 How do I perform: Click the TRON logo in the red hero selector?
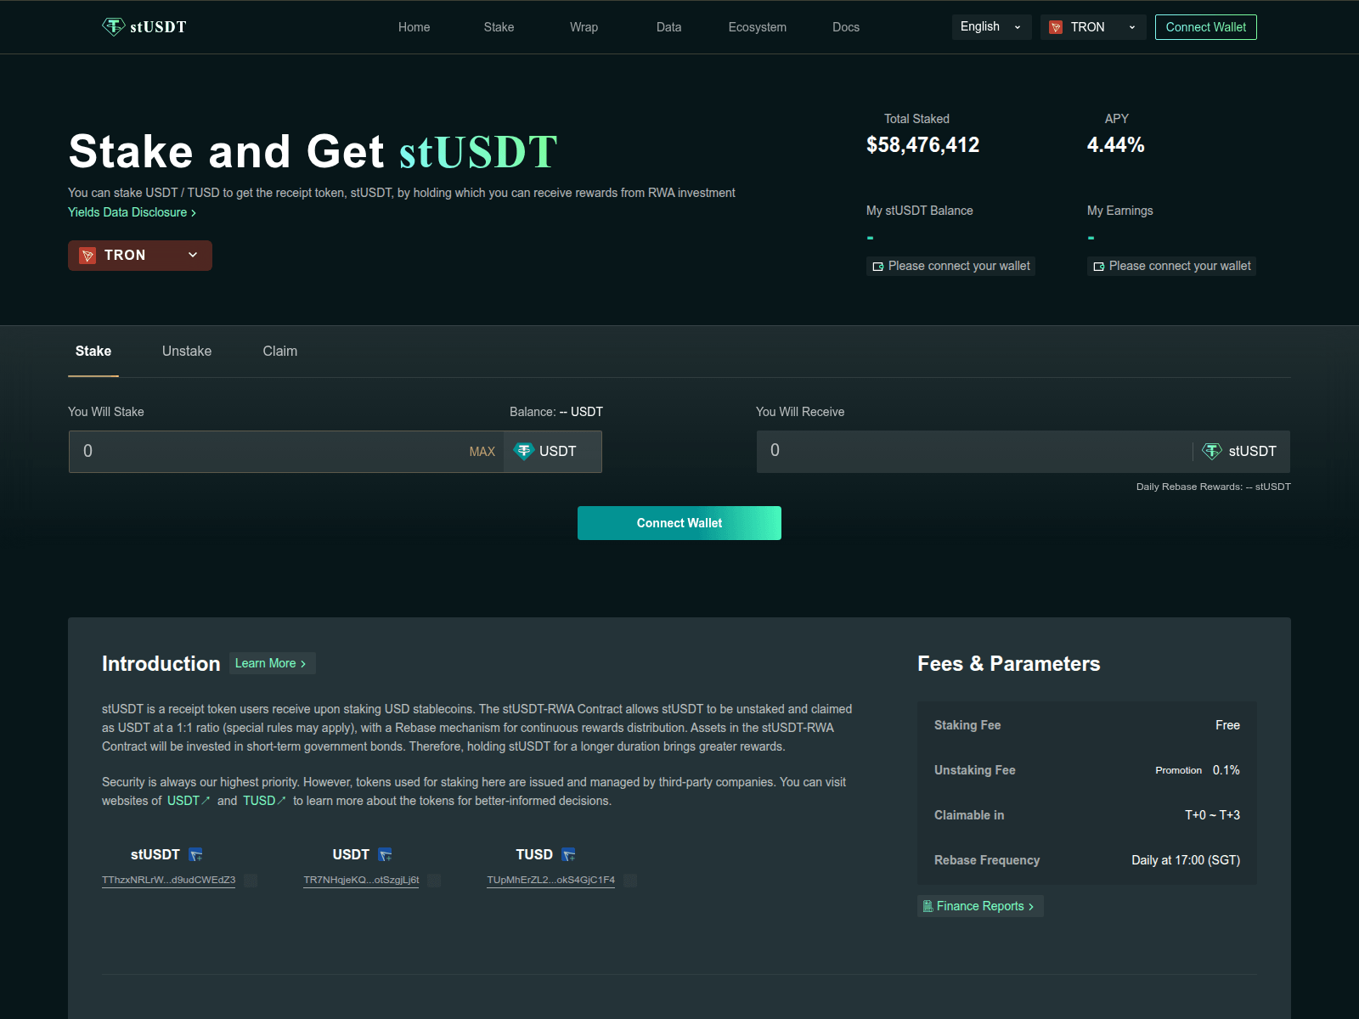tap(87, 256)
